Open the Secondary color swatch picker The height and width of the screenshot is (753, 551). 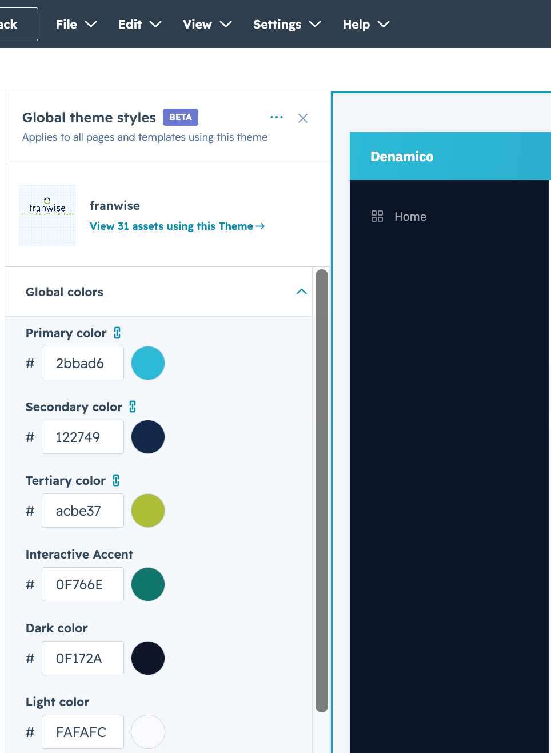point(148,437)
